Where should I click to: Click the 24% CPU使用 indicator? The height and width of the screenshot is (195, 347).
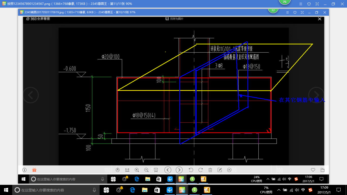(x=257, y=179)
